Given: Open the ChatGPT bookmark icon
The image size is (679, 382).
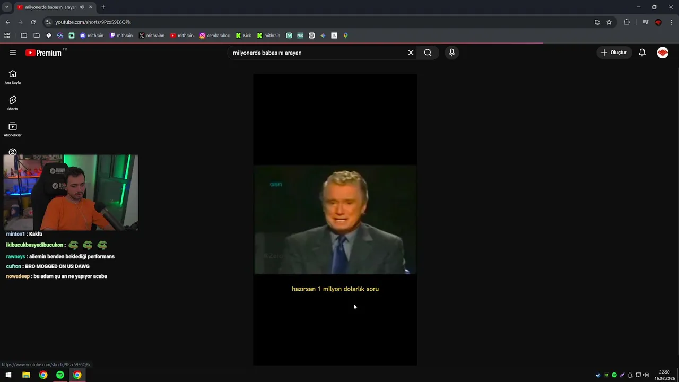Looking at the screenshot, I should pyautogui.click(x=311, y=36).
